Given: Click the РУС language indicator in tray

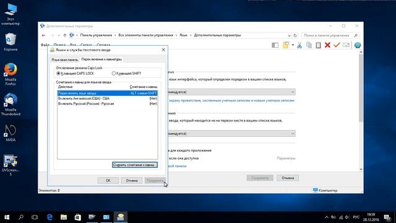Looking at the screenshot, I should (x=356, y=217).
